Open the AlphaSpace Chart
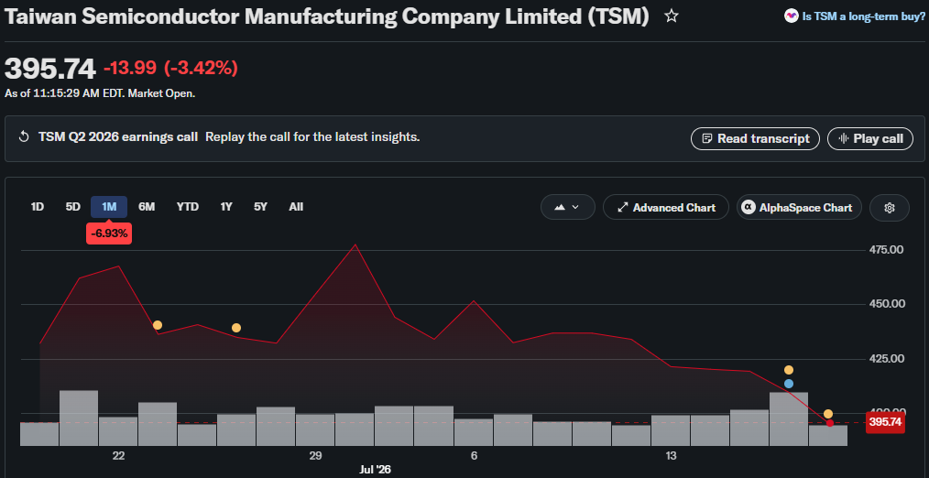 click(x=799, y=207)
